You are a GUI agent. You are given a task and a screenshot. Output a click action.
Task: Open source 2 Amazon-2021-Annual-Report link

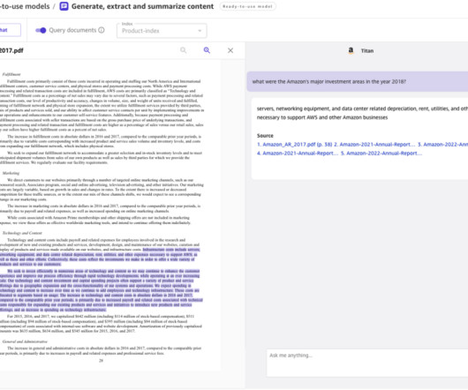[x=374, y=145]
